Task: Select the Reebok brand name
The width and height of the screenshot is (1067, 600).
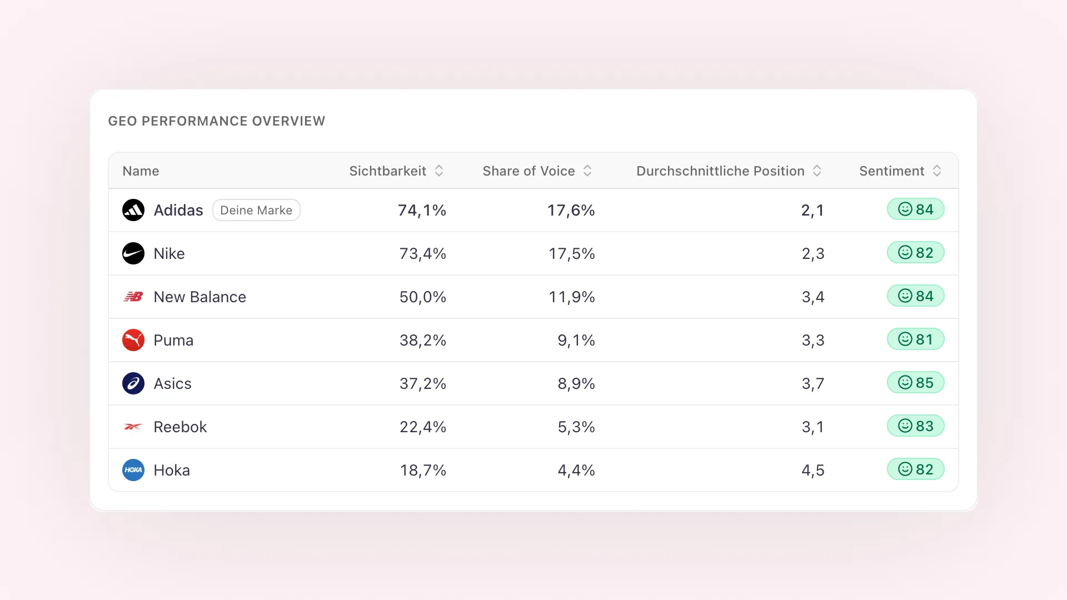Action: pyautogui.click(x=180, y=427)
